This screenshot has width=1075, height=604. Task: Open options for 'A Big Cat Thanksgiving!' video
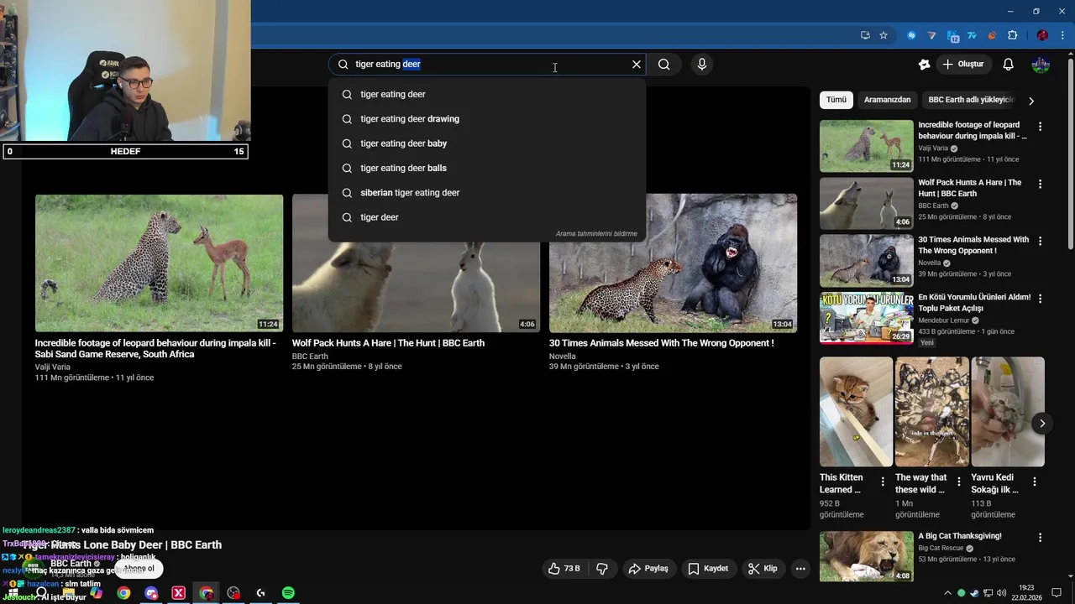click(x=1041, y=538)
